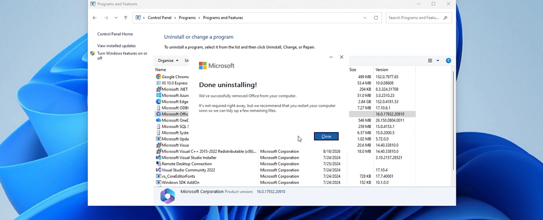Viewport: 543px width, 220px height.
Task: Click the search magnifier icon
Action: tap(445, 17)
